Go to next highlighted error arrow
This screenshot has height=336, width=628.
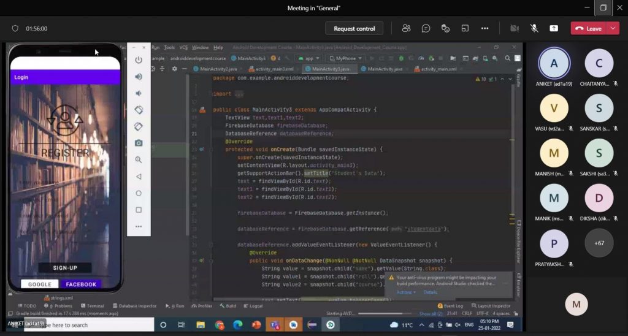[510, 79]
